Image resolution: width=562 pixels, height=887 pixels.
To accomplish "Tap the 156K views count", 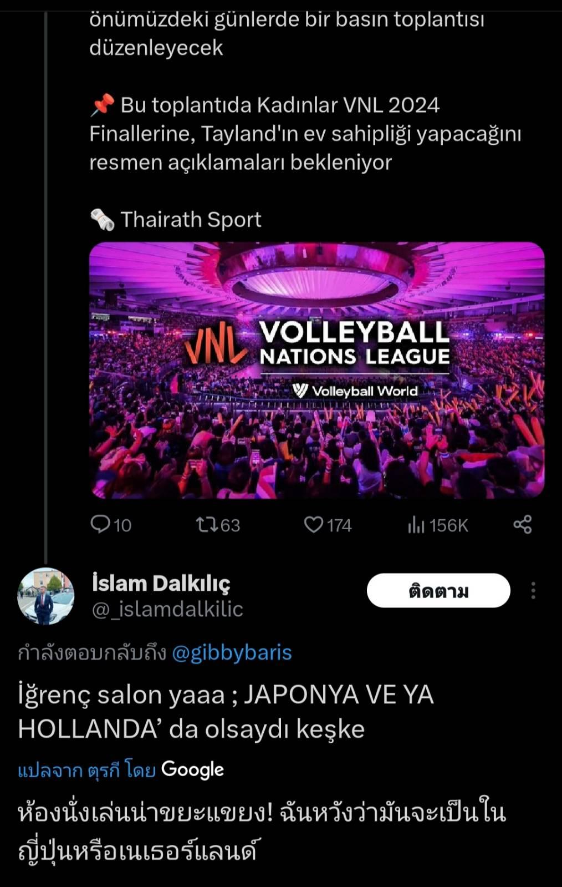I will [448, 525].
